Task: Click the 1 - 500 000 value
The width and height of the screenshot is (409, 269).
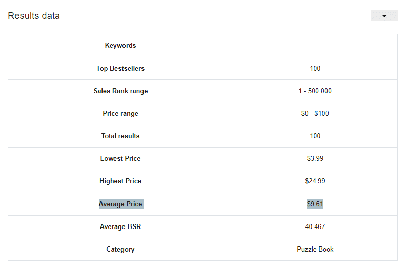Action: click(315, 91)
